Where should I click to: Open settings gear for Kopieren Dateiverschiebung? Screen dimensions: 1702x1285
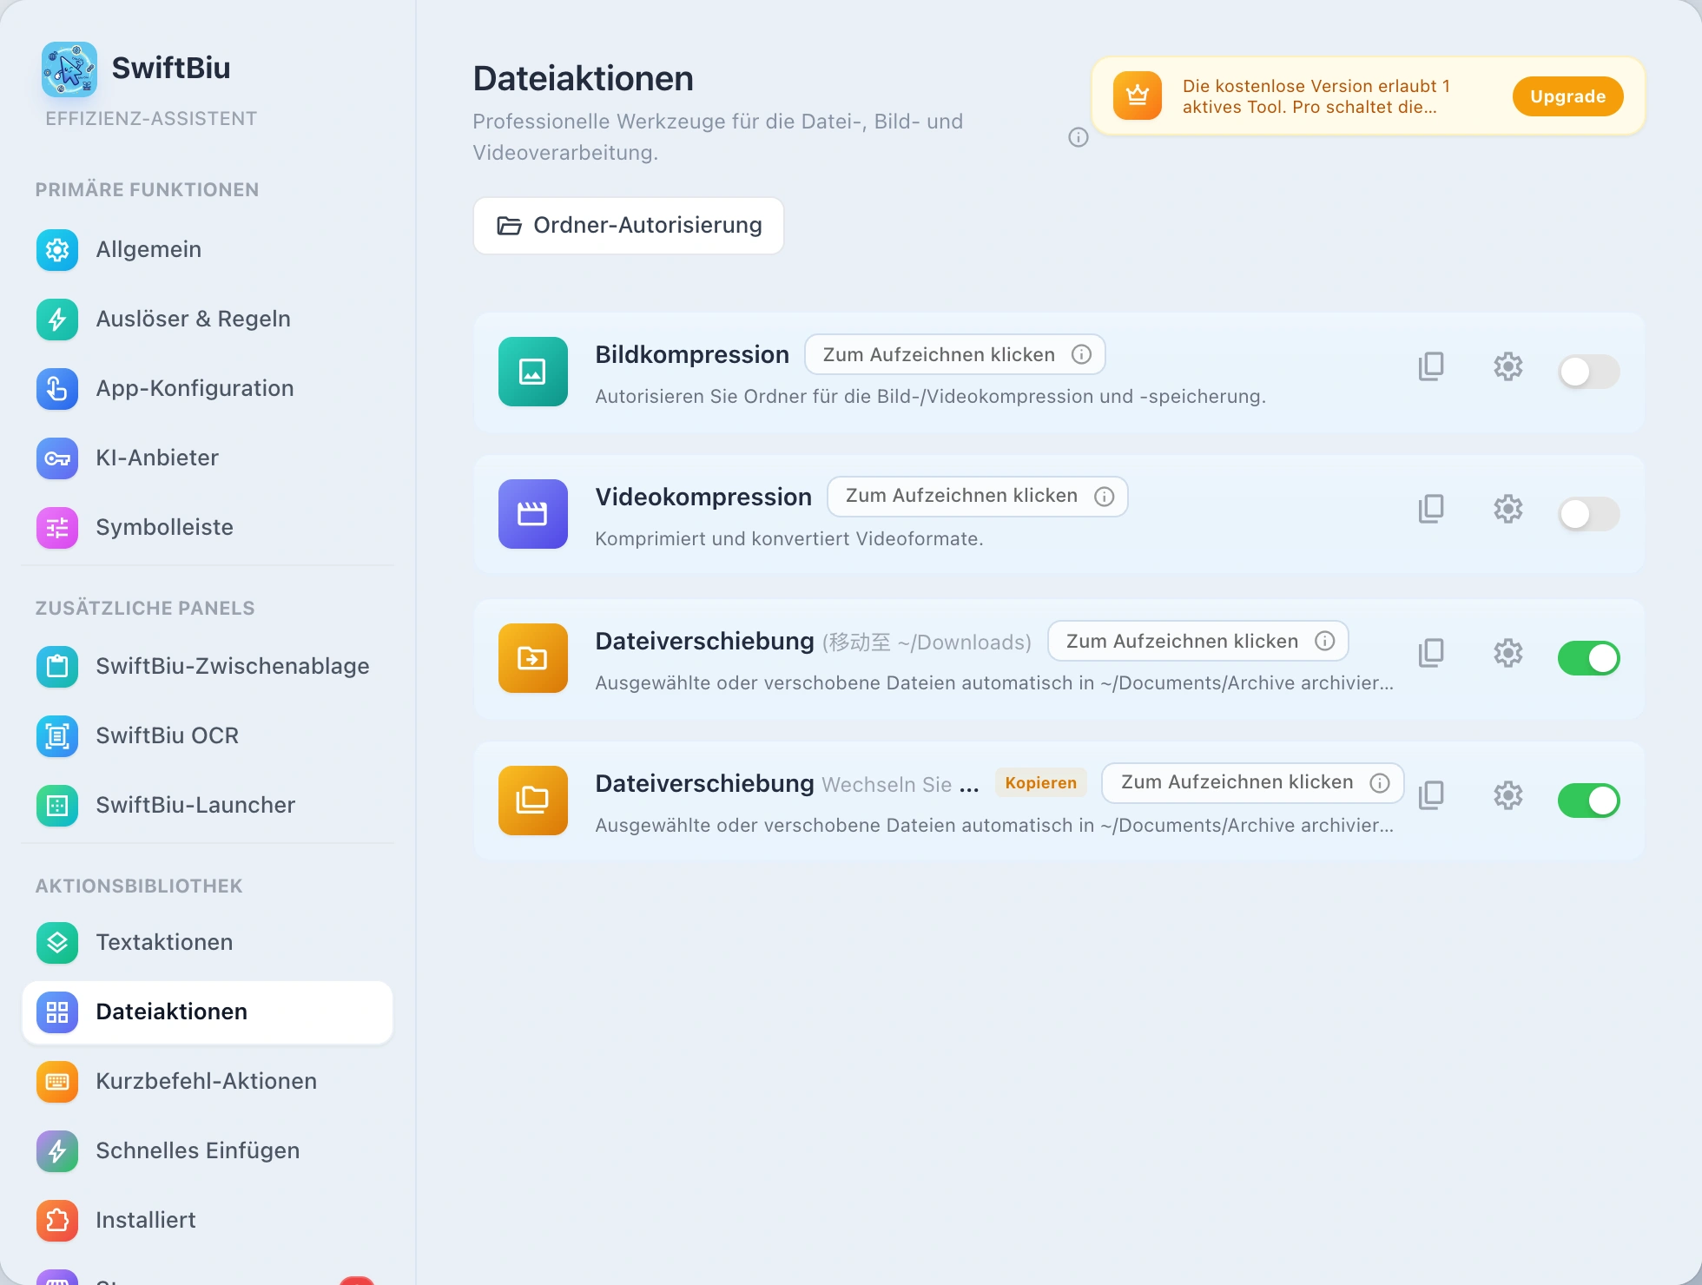[1508, 795]
